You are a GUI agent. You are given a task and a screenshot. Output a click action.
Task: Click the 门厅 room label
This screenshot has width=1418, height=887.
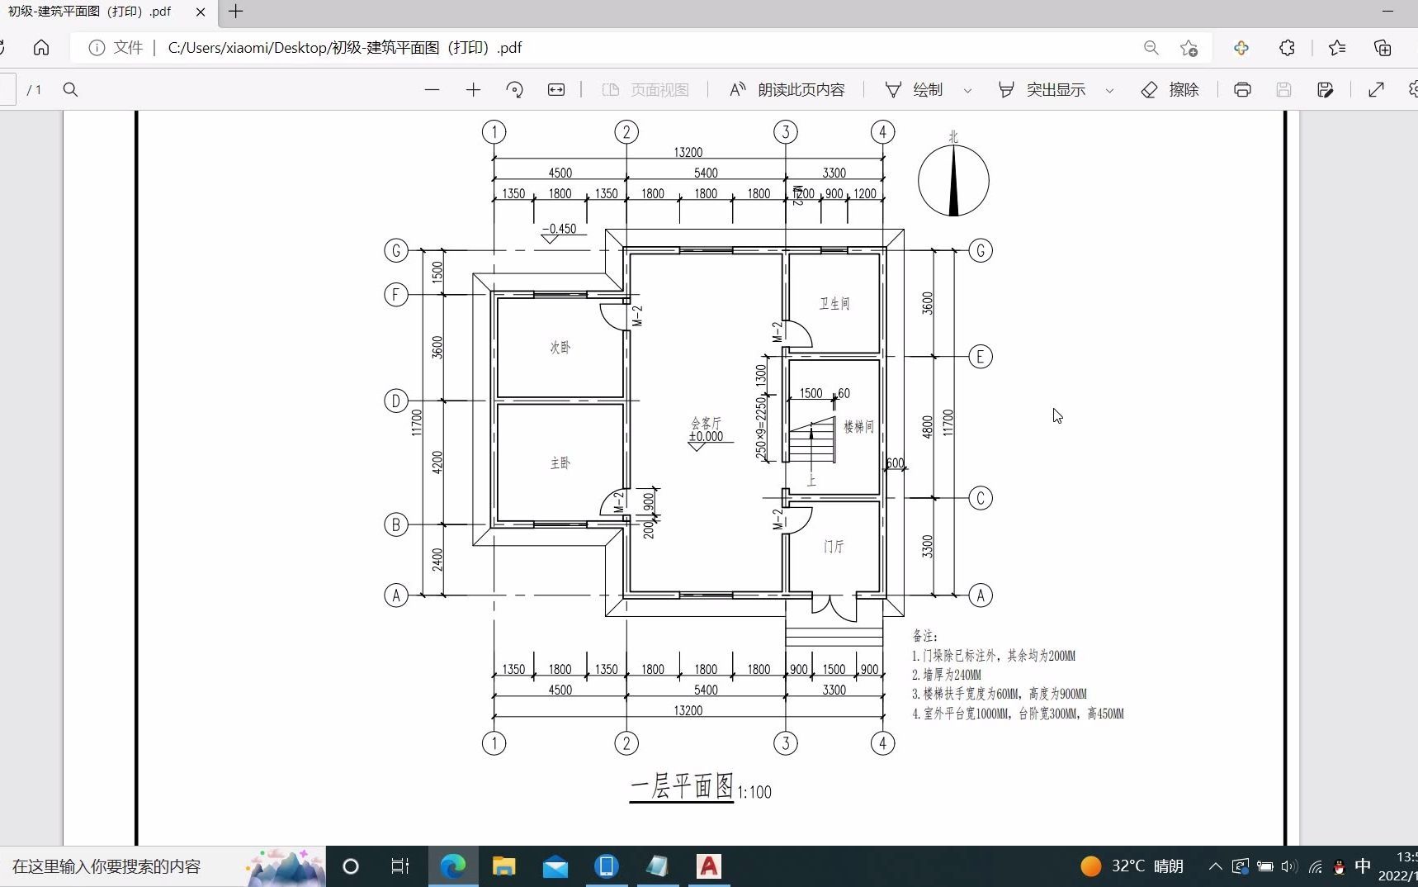(834, 547)
